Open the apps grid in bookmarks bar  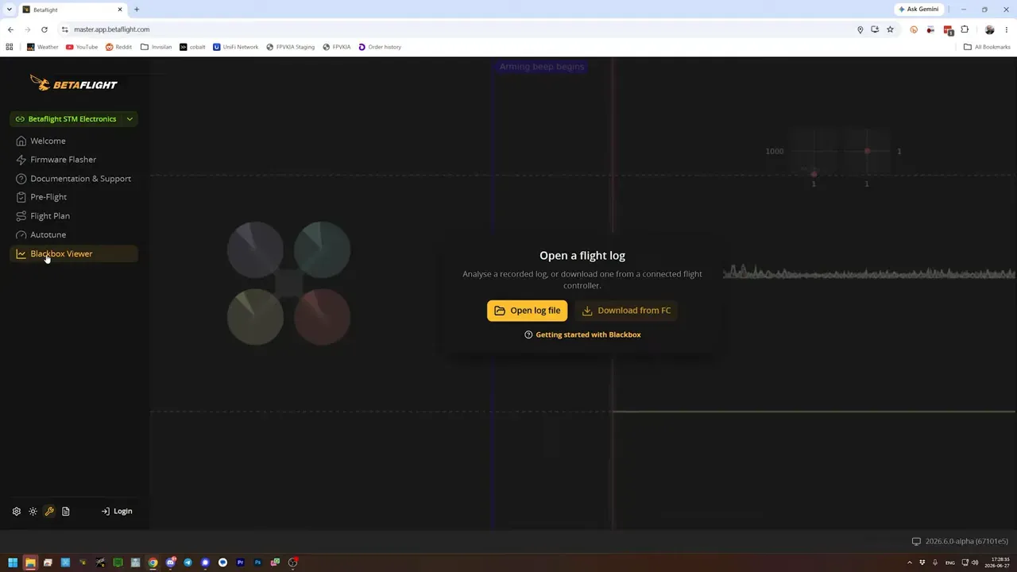point(10,47)
